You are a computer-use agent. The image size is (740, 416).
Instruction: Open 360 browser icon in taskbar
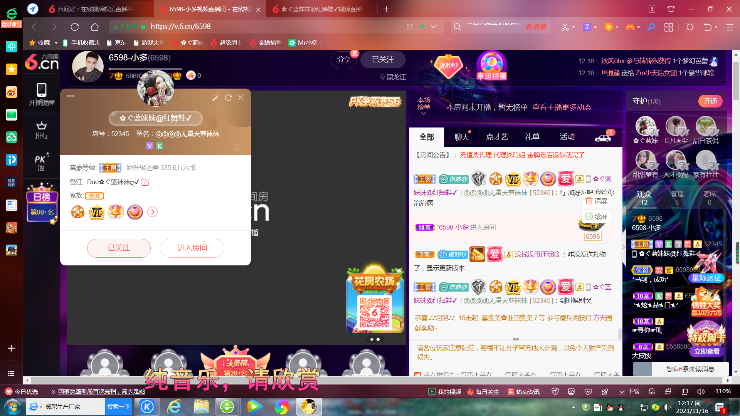pyautogui.click(x=227, y=407)
